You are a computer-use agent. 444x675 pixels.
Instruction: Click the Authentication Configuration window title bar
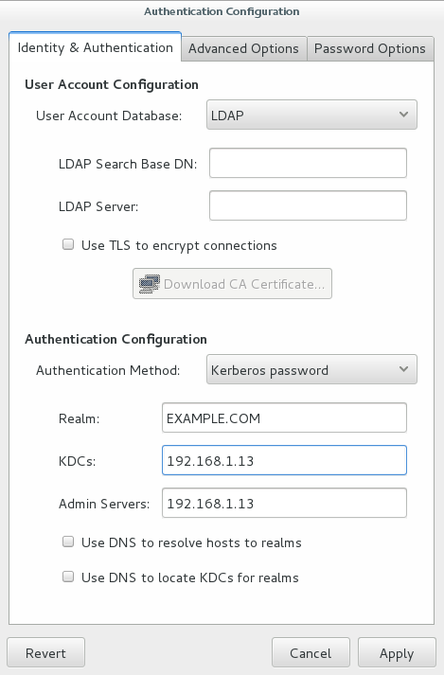tap(222, 11)
